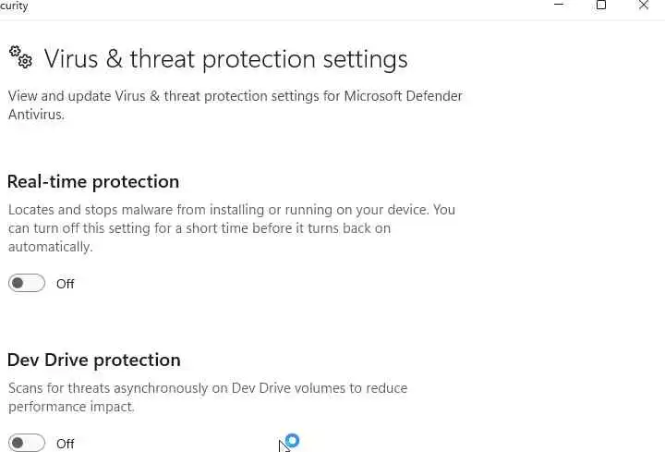
Task: Click the 'performance impact.' text line
Action: pos(71,407)
